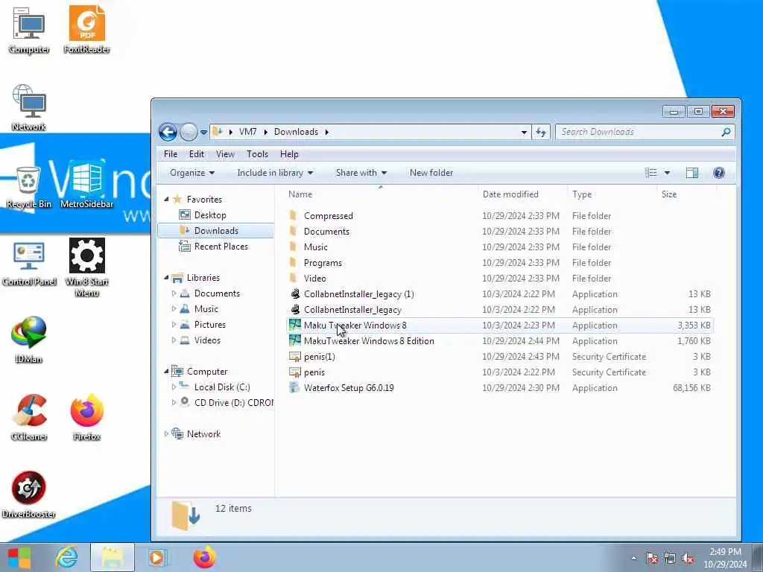Sort by the Type column header

click(612, 194)
